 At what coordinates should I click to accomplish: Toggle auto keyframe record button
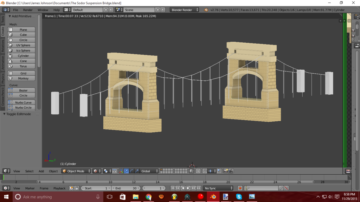[x=240, y=188]
